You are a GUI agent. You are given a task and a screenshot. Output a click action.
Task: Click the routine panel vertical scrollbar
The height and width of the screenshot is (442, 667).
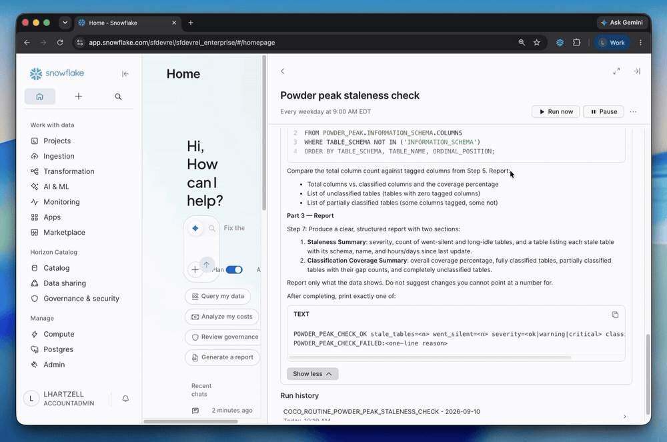click(648, 374)
